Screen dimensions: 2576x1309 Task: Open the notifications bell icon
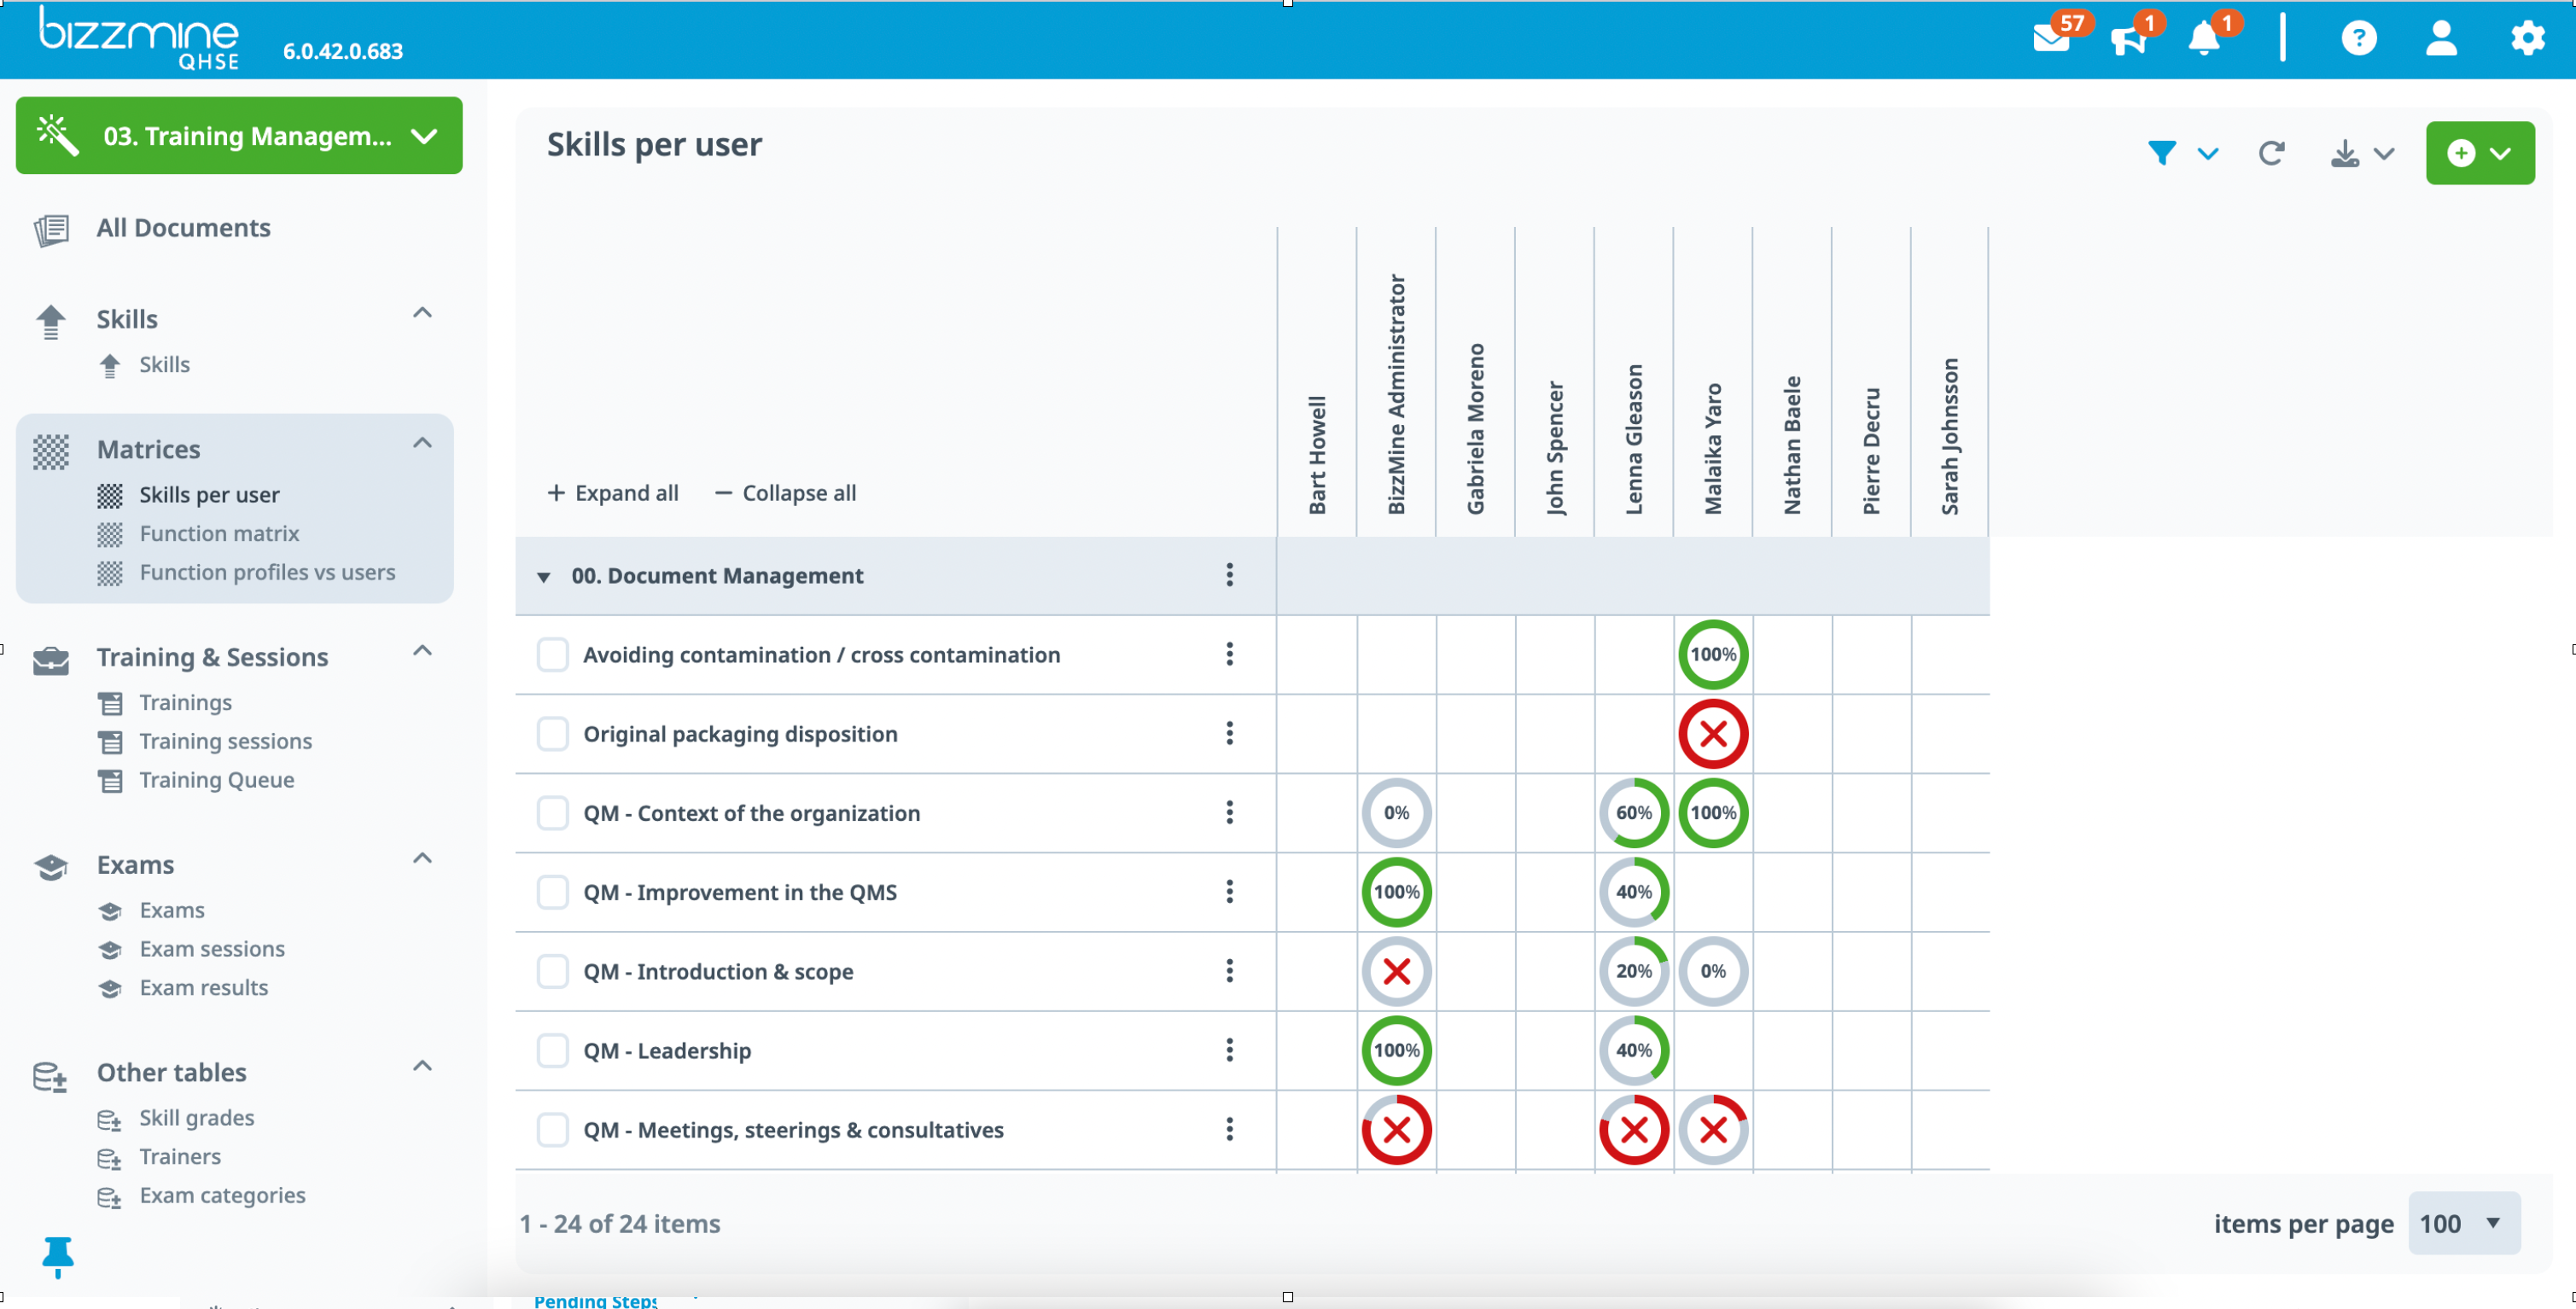click(2203, 38)
